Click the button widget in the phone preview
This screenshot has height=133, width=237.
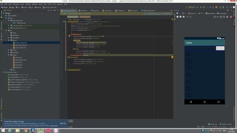(x=220, y=48)
